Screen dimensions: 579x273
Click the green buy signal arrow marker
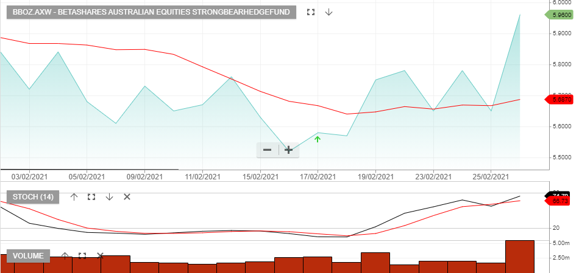click(x=318, y=139)
